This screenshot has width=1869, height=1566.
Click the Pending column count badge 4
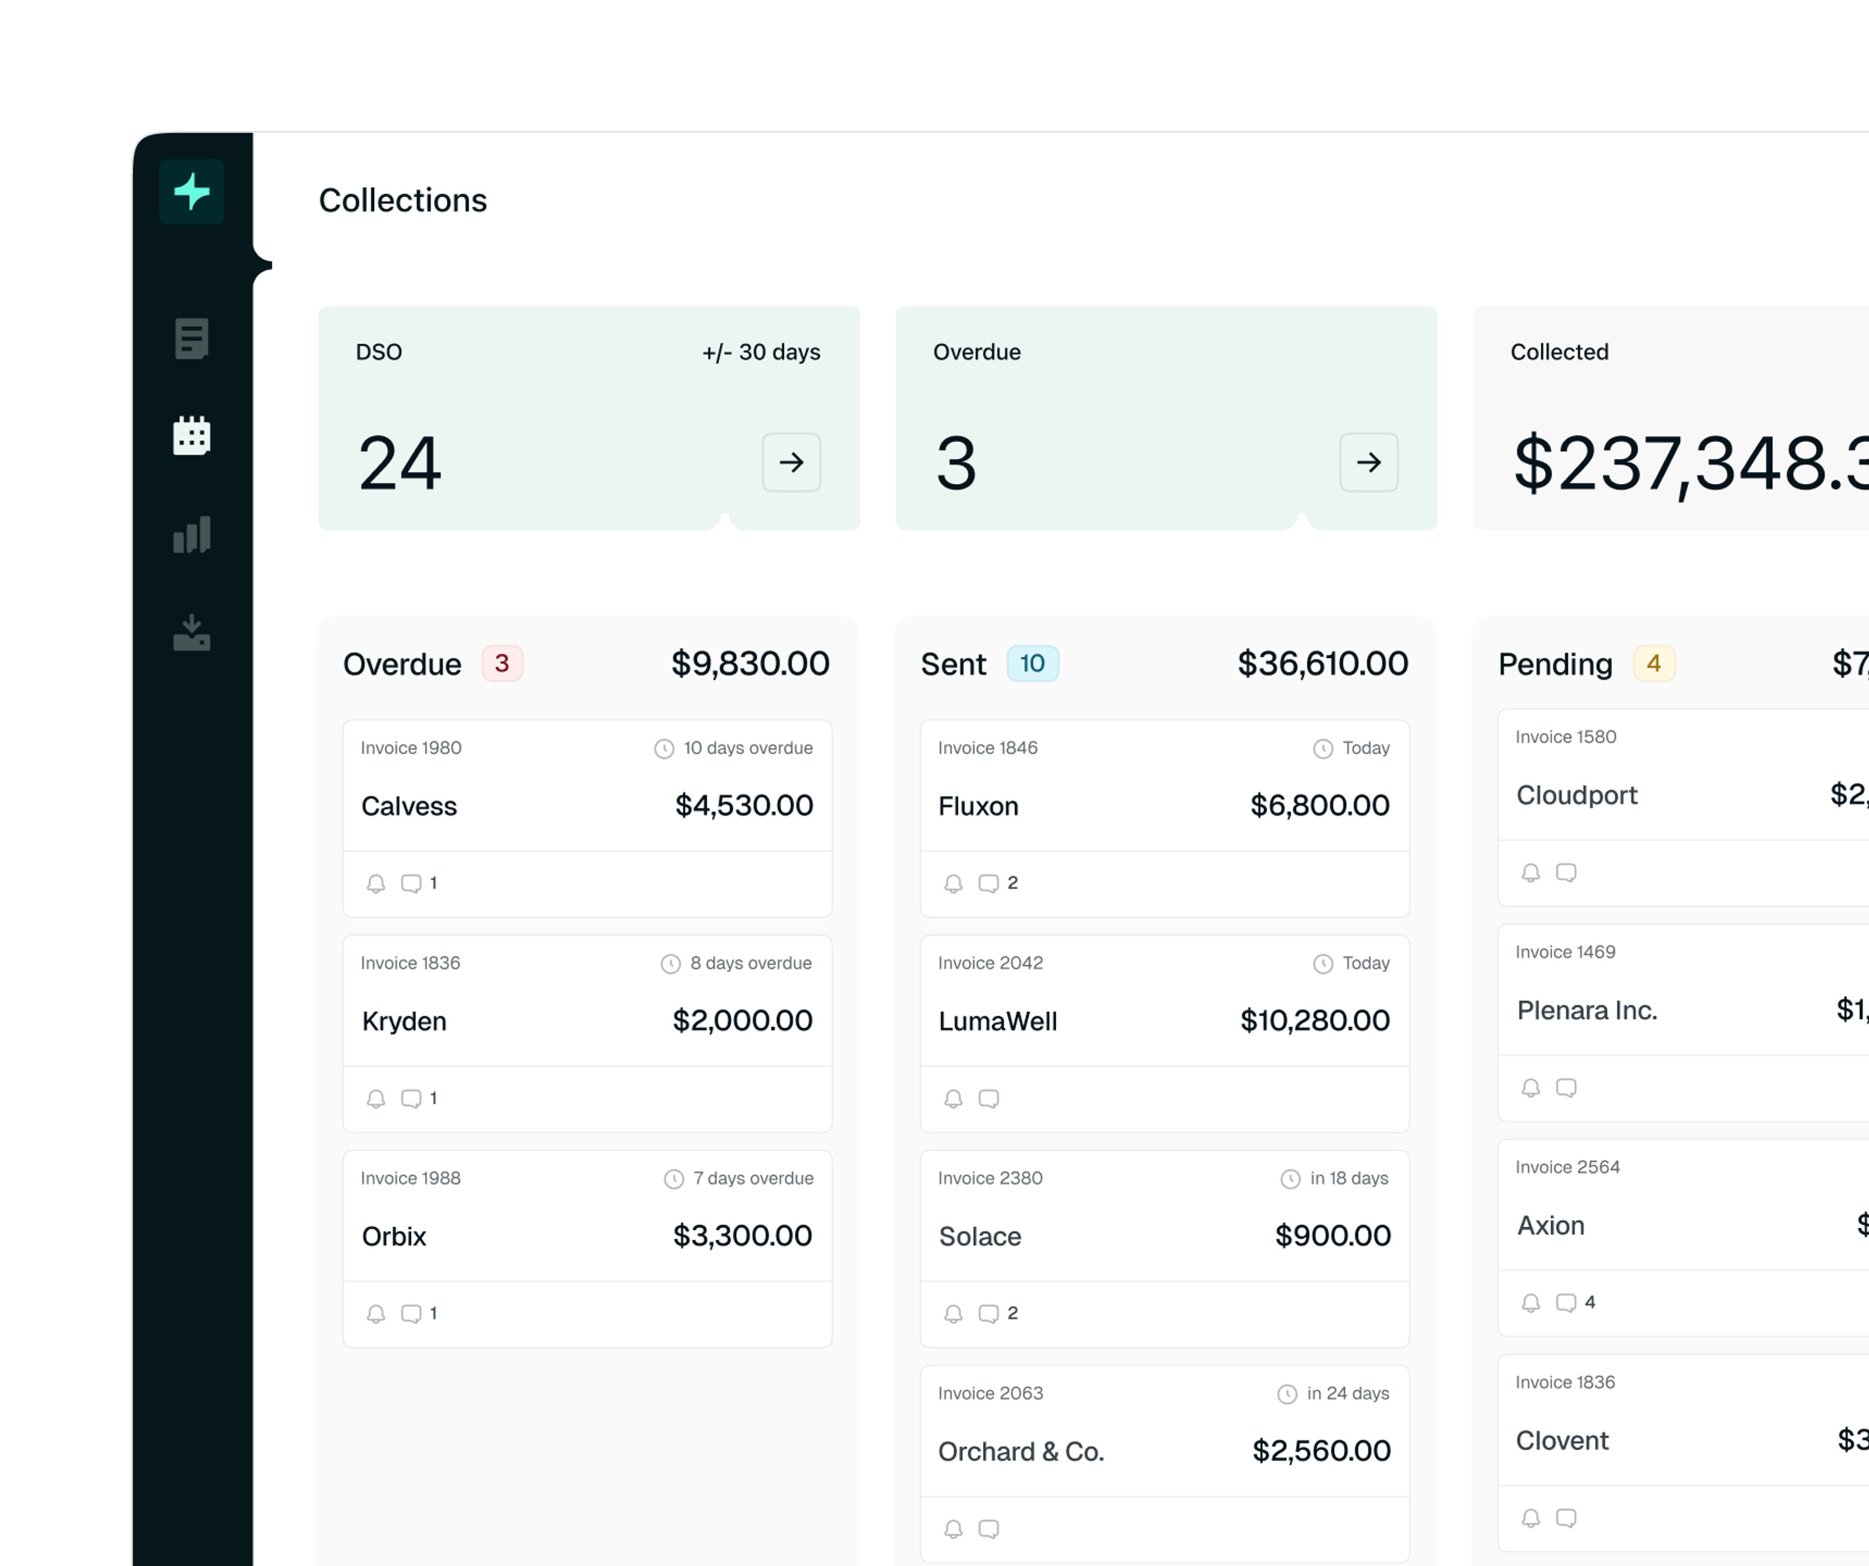pyautogui.click(x=1653, y=663)
